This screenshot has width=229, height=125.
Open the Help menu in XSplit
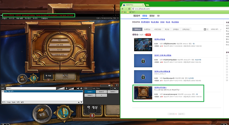click(45, 18)
